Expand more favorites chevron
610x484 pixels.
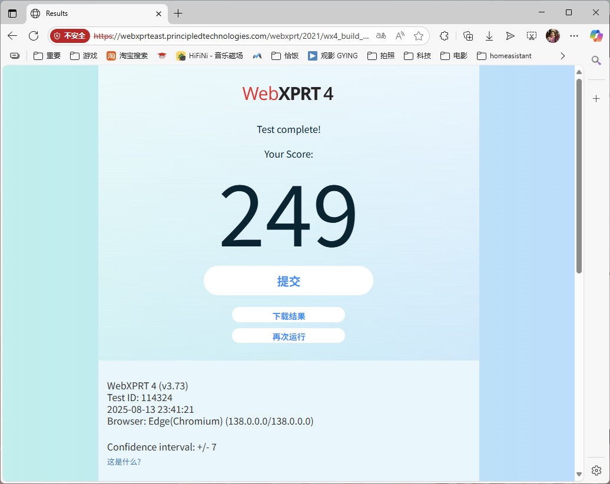562,56
